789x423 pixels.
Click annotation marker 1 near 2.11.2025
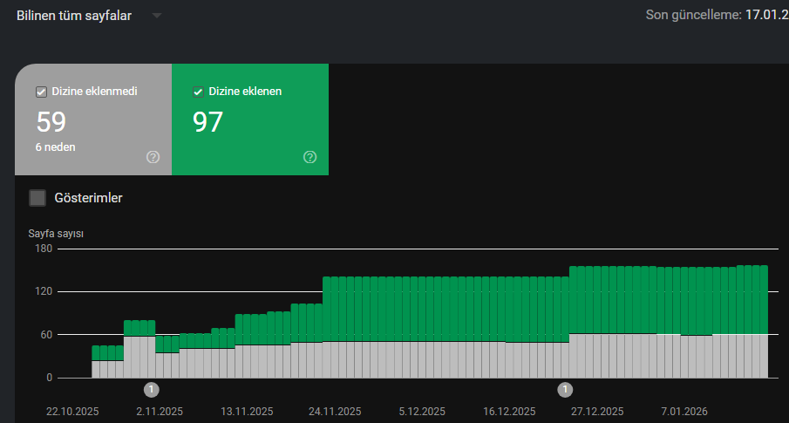(x=152, y=390)
